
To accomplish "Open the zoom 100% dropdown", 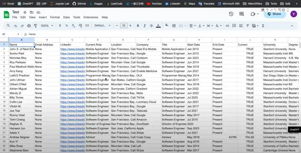I will [x=47, y=26].
